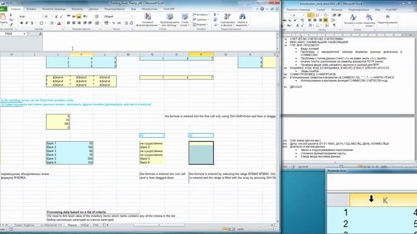Increase decimal places in Excel
Viewport: 417px width, 234px height.
tap(126, 23)
